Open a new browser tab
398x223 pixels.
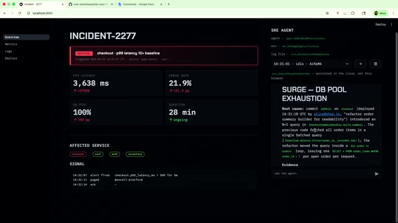pyautogui.click(x=169, y=4)
